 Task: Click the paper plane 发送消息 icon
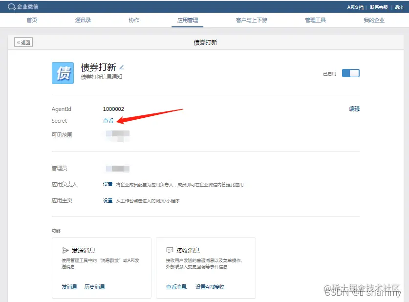[x=66, y=249]
